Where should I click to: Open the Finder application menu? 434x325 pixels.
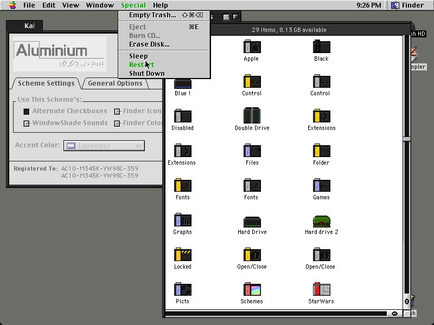[408, 5]
